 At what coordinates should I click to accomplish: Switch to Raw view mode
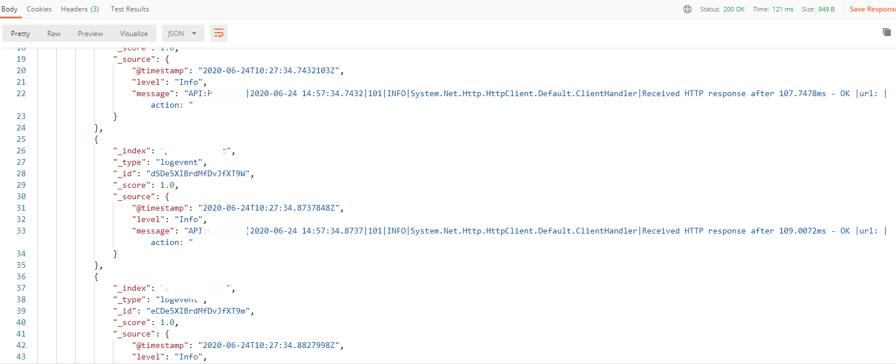(54, 34)
